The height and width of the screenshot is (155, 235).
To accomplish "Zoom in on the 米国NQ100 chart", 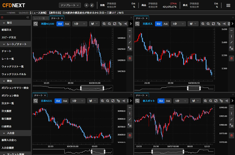I will click(x=104, y=24).
